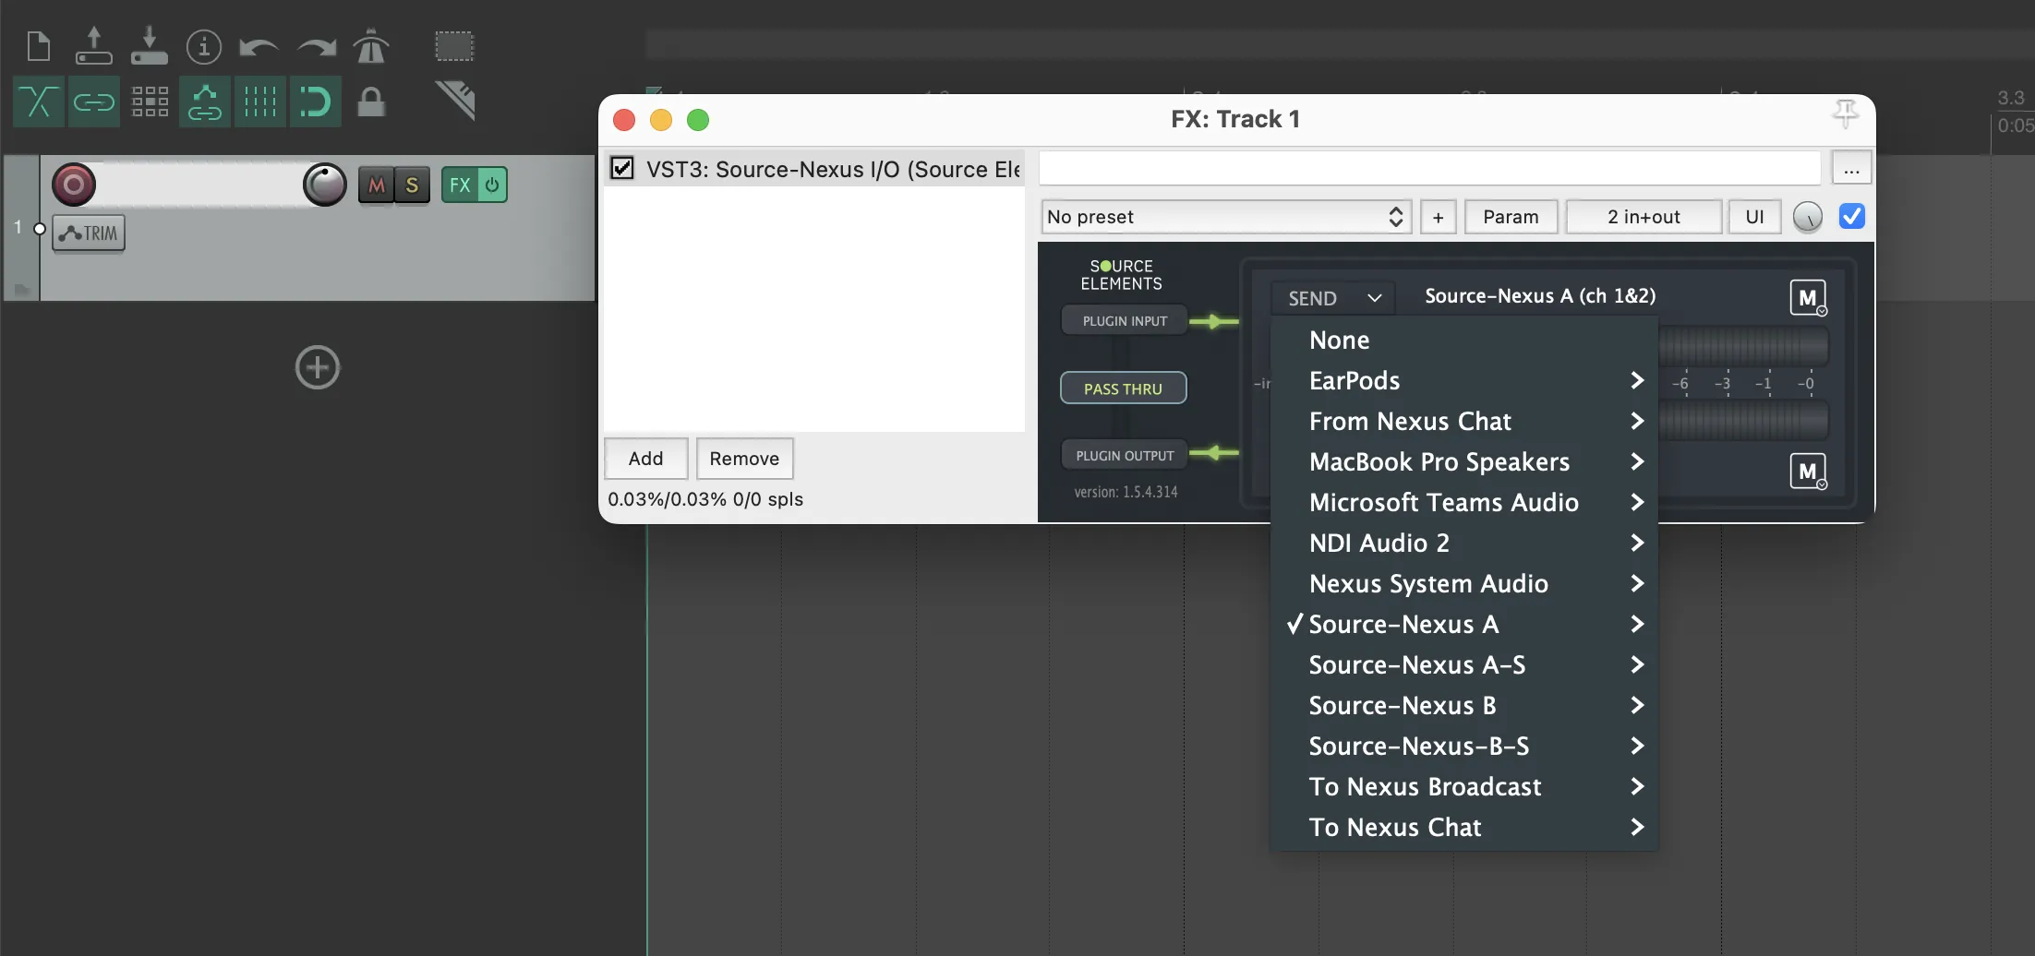Open Track 1 FX button
The width and height of the screenshot is (2035, 956).
[x=460, y=185]
